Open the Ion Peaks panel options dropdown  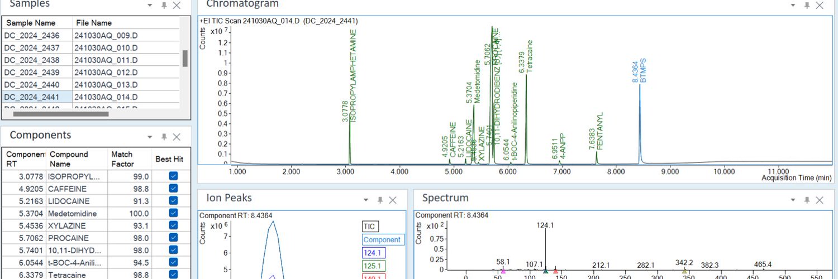[x=366, y=200]
